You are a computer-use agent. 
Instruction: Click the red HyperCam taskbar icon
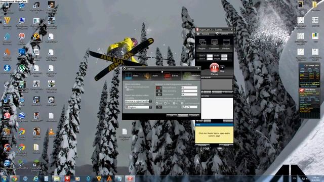tap(130, 178)
